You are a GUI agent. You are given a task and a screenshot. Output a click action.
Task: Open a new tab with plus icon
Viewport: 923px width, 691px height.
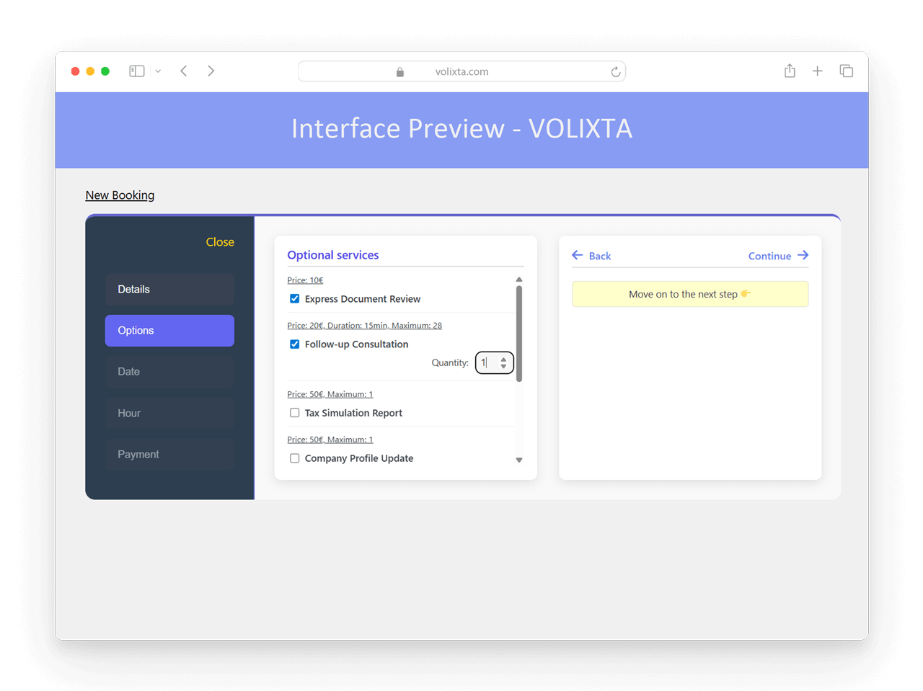pyautogui.click(x=818, y=71)
